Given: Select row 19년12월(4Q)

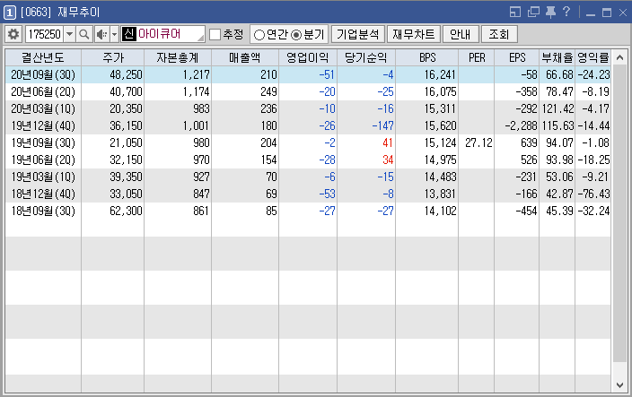Looking at the screenshot, I should click(308, 125).
